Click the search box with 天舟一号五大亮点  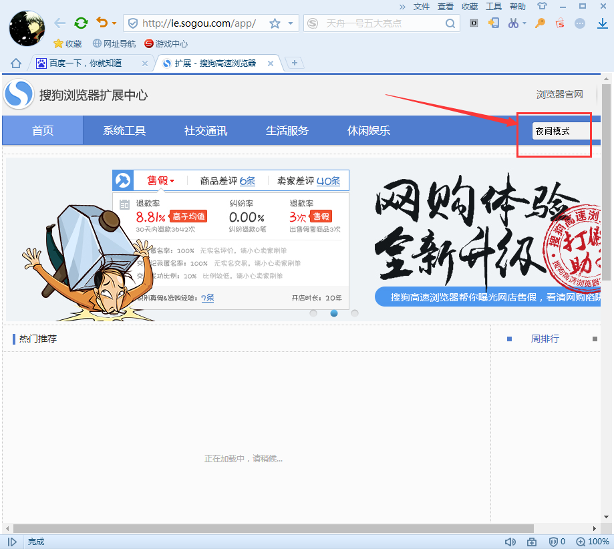pyautogui.click(x=381, y=23)
